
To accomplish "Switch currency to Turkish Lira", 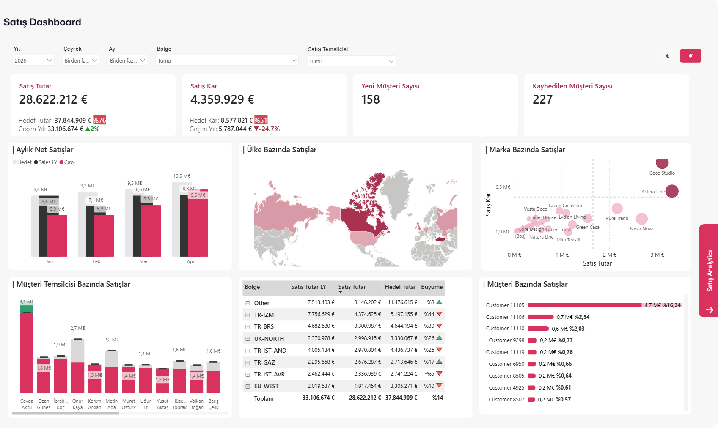I will [x=668, y=56].
